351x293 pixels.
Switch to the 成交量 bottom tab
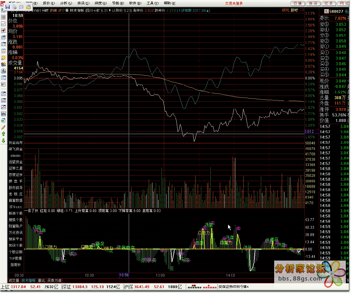(14, 281)
